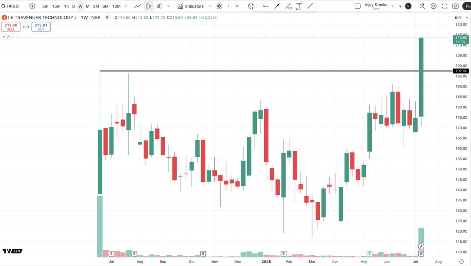Select the Weekly (W) timeframe

click(x=80, y=6)
